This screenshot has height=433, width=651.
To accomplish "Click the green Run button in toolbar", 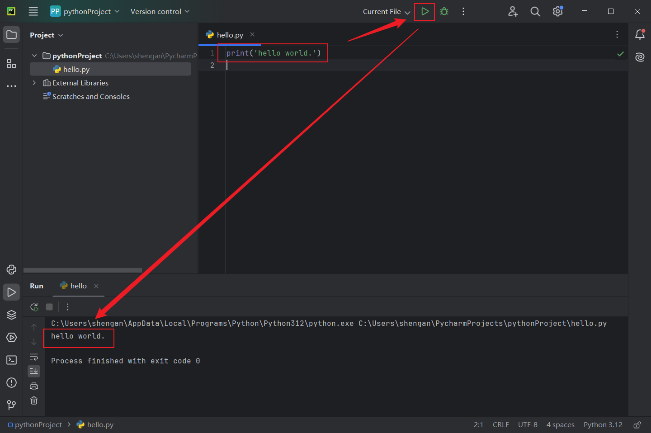I will pyautogui.click(x=425, y=12).
